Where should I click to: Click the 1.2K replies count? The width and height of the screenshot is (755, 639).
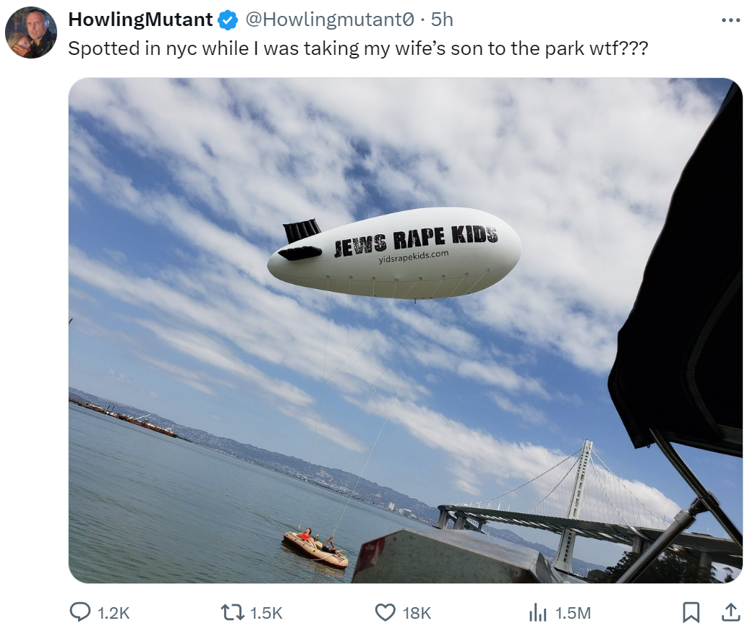tap(114, 613)
